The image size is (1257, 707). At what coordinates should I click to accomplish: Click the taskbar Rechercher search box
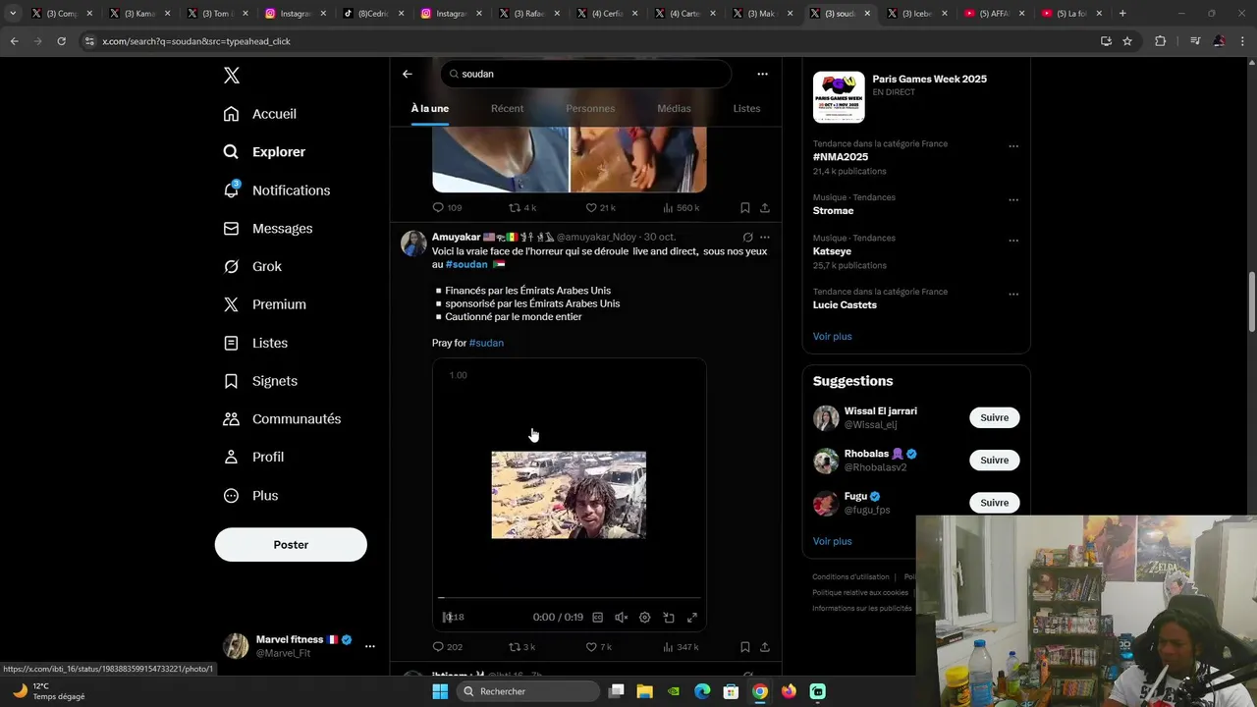[530, 691]
